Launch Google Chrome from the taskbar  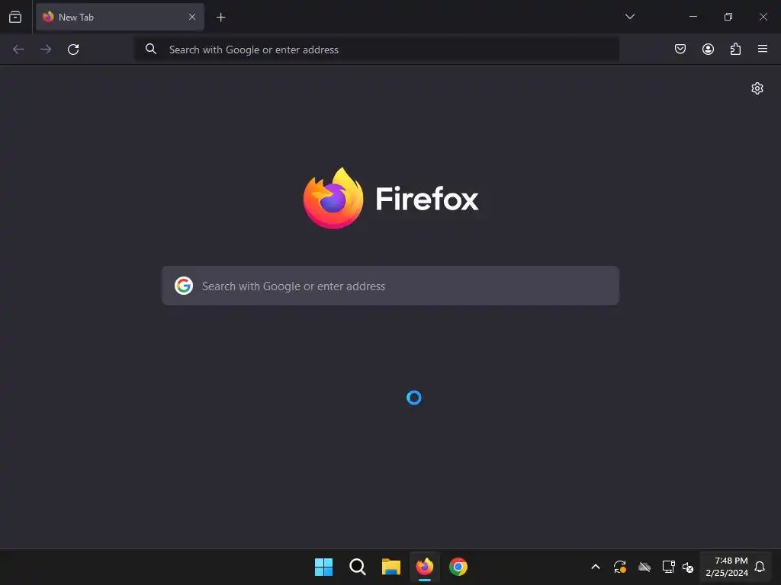click(458, 567)
